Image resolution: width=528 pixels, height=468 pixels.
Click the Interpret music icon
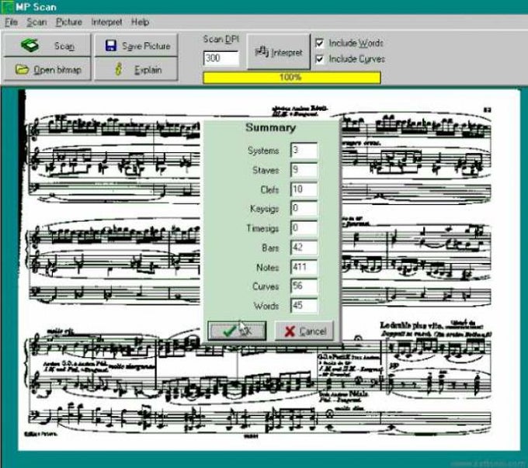(262, 52)
